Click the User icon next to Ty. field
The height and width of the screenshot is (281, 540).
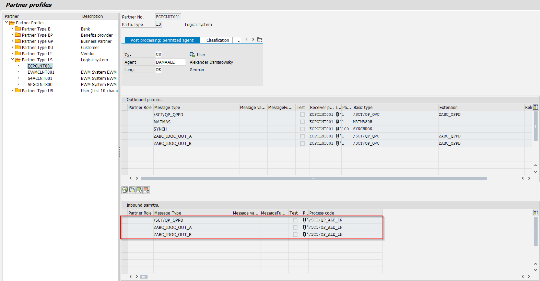(192, 54)
